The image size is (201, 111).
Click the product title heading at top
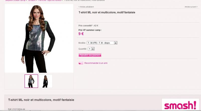pyautogui.click(x=107, y=13)
